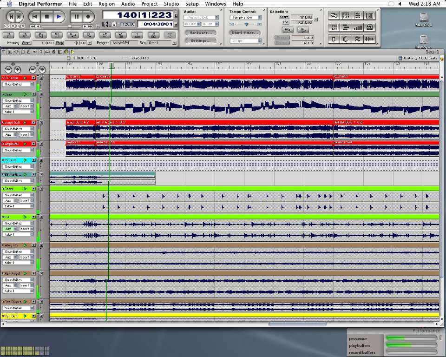The width and height of the screenshot is (446, 357).
Task: Open the Audio menu
Action: pyautogui.click(x=128, y=4)
